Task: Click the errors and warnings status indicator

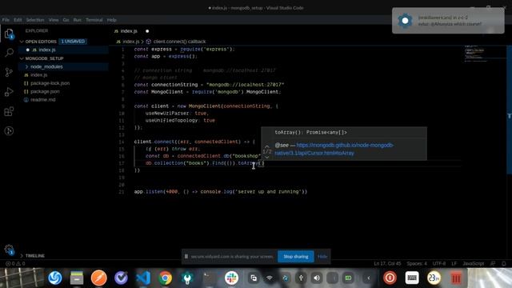Action: tap(15, 263)
